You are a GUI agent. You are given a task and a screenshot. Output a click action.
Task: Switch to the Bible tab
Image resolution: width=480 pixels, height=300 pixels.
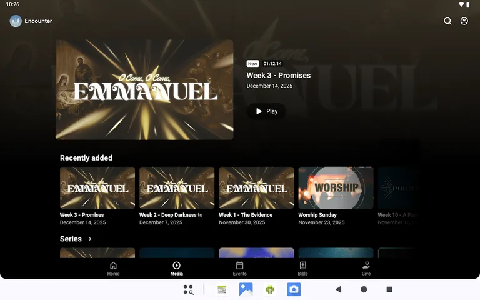click(302, 269)
